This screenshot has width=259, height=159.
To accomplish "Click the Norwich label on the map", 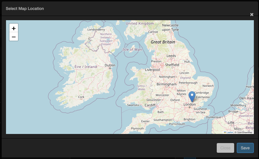I will tap(208, 86).
